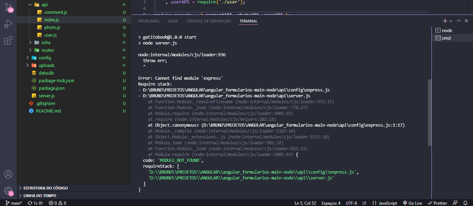Click Ln 5, Col 52 cursor position

coord(305,203)
